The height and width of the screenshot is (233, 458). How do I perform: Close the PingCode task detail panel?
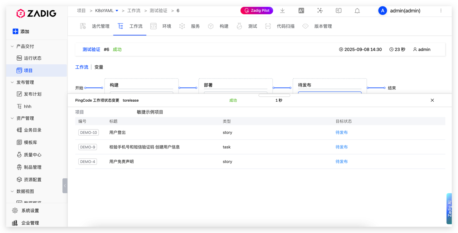(x=432, y=100)
